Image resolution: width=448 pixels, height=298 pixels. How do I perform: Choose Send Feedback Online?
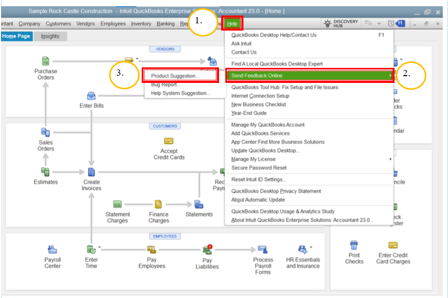coord(309,76)
